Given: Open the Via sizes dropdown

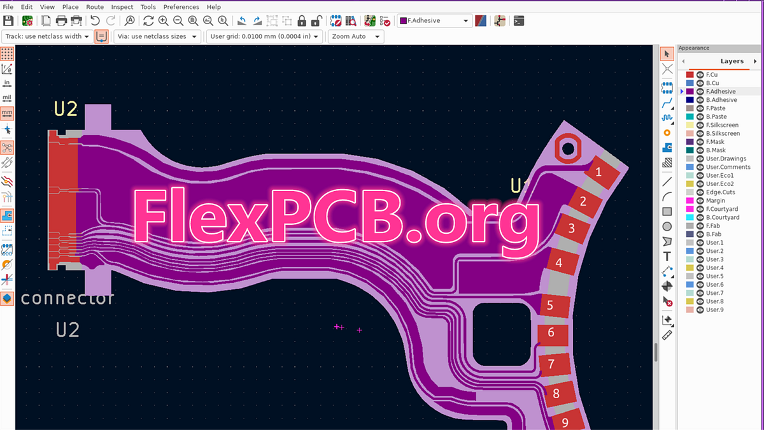Looking at the screenshot, I should click(x=156, y=36).
